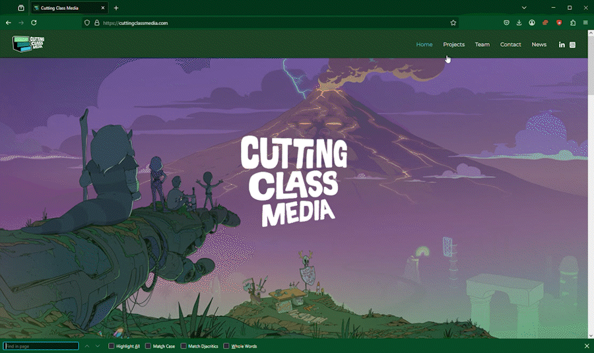Image resolution: width=594 pixels, height=353 pixels.
Task: Jump to previous find match arrow
Action: point(87,346)
